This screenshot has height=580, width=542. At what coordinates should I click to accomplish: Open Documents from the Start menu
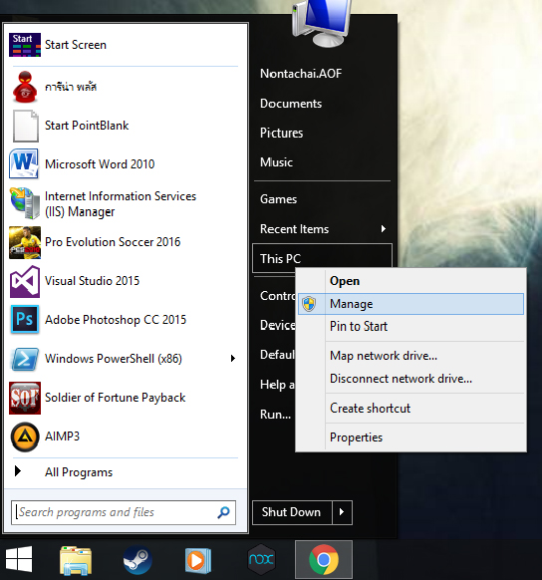click(x=291, y=104)
